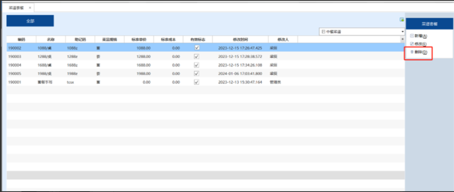
Task: Click the blue 全部 button
Action: pos(30,21)
